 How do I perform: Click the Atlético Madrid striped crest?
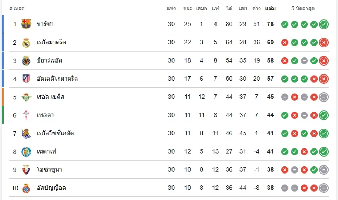tap(26, 79)
